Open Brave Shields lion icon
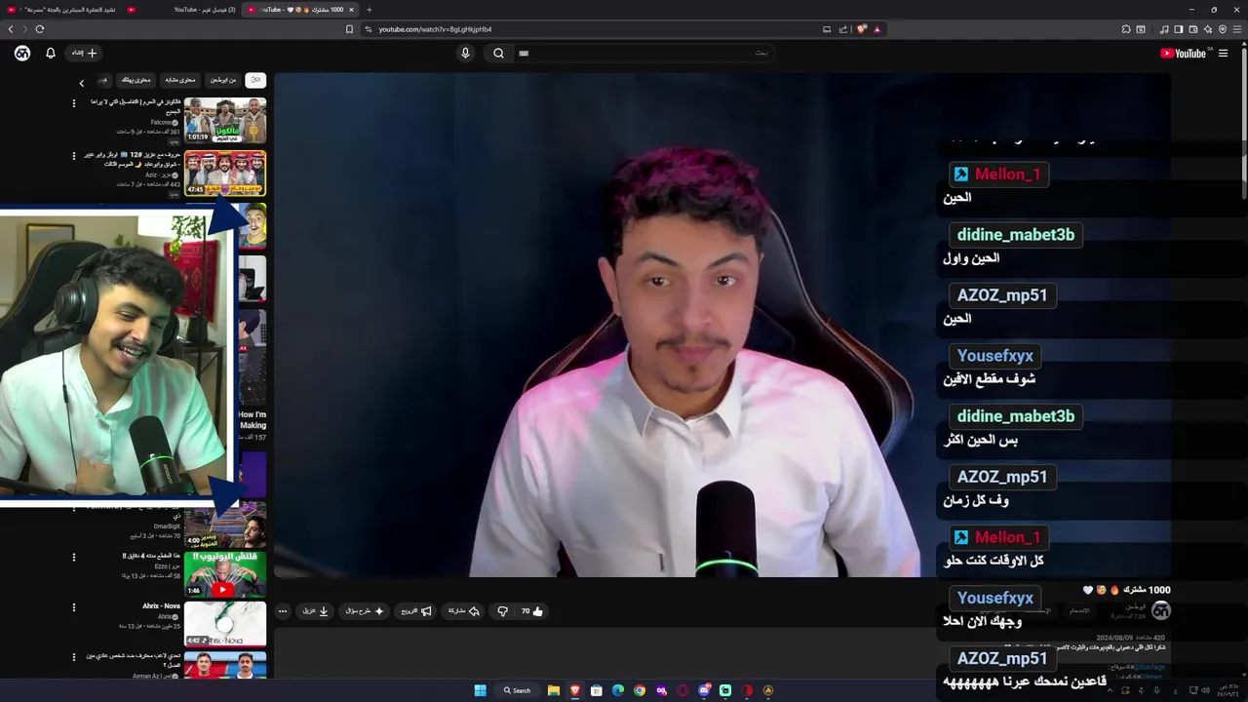 [862, 29]
